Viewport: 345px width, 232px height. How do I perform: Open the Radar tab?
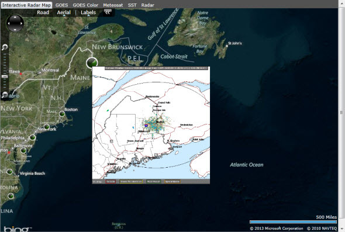[x=147, y=5]
